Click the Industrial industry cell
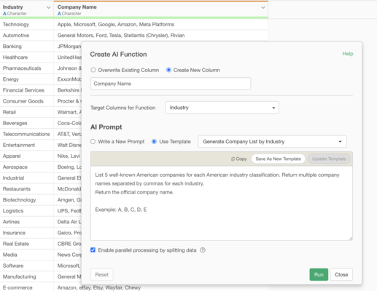 [27, 178]
